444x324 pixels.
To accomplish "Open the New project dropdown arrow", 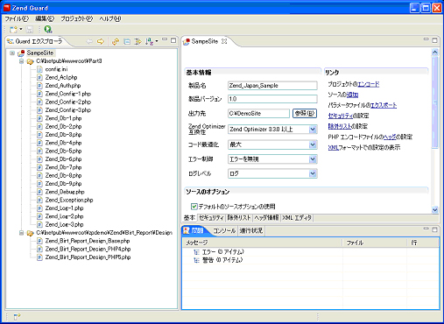I will pyautogui.click(x=21, y=29).
